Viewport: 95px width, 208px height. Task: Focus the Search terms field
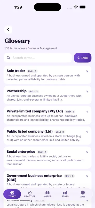tap(38, 58)
